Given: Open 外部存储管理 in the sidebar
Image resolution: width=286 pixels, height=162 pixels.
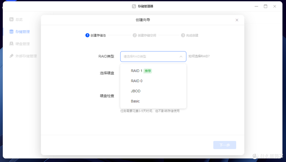Looking at the screenshot, I should click(x=23, y=56).
